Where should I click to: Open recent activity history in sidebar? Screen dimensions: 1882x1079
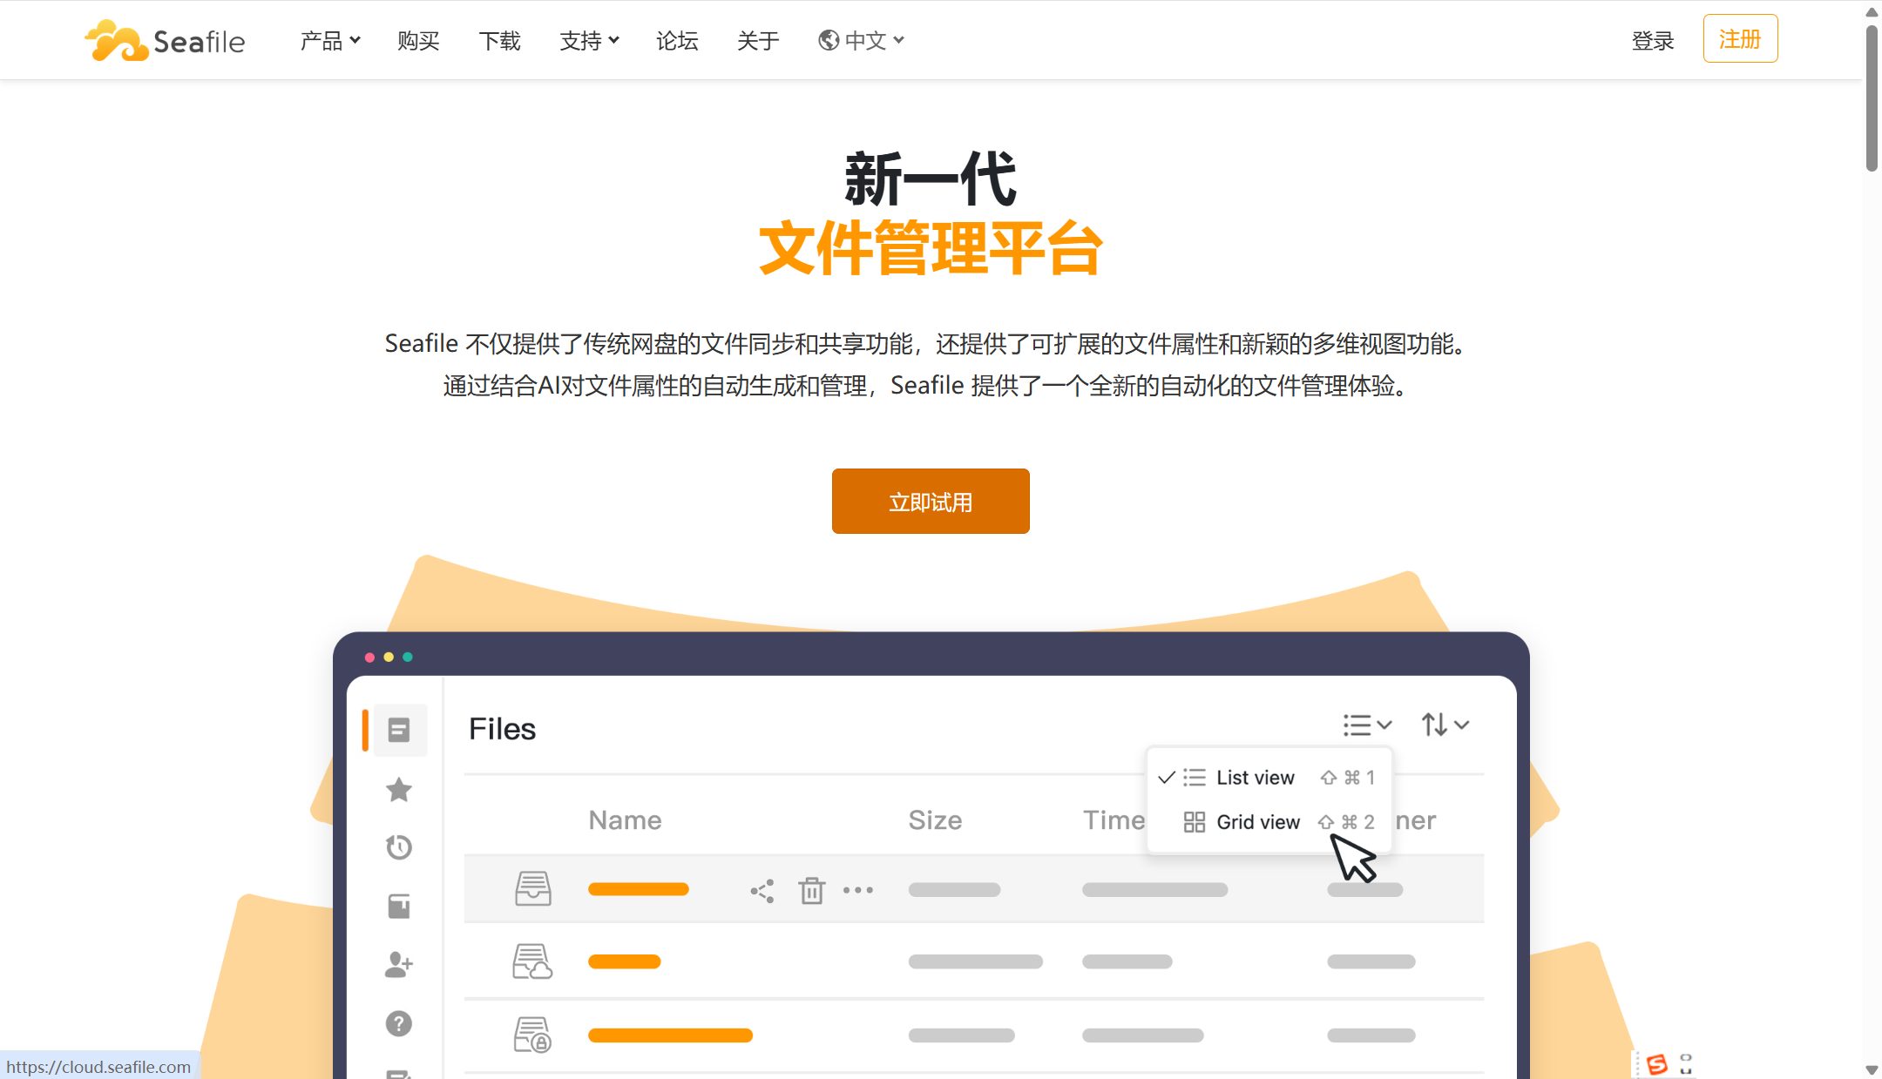[x=397, y=846]
